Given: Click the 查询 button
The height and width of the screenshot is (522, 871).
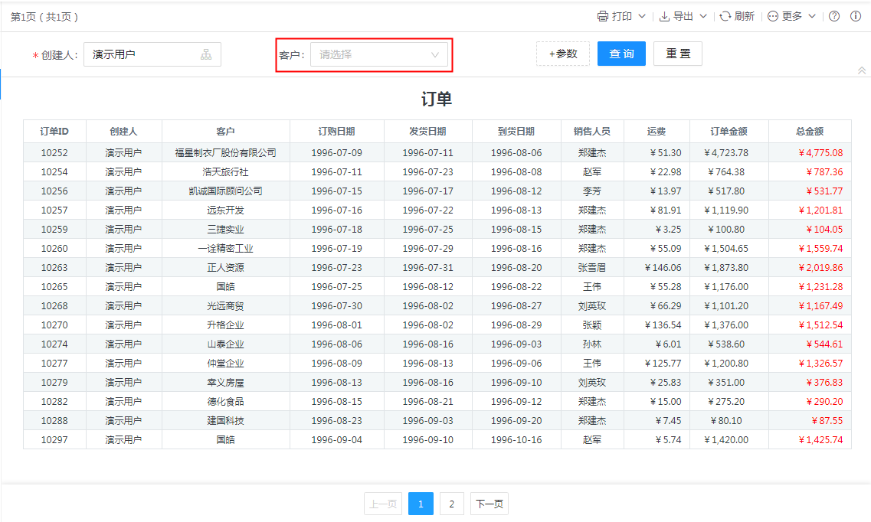Looking at the screenshot, I should [x=621, y=54].
